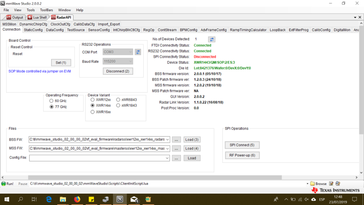Select mmWave Studio taskbar icon
364x205 pixels.
pos(120,199)
